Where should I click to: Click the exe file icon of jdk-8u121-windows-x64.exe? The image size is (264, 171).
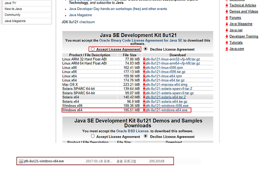tap(21, 161)
